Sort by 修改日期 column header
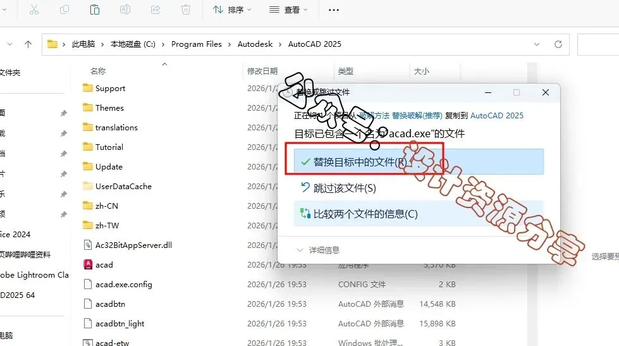Image resolution: width=619 pixels, height=346 pixels. [262, 71]
